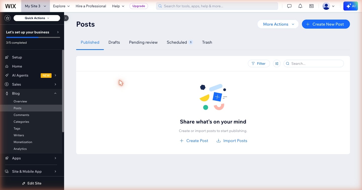Open the More Actions dropdown

click(x=278, y=24)
